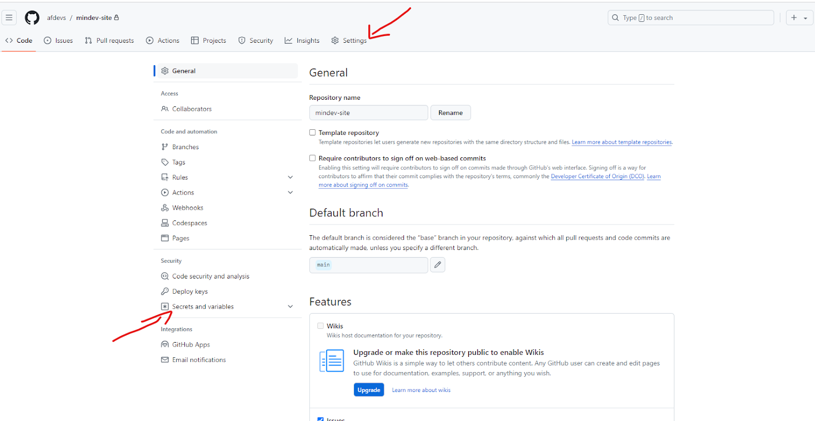Click the Settings gear icon in top nav
The image size is (815, 421).
(x=335, y=40)
